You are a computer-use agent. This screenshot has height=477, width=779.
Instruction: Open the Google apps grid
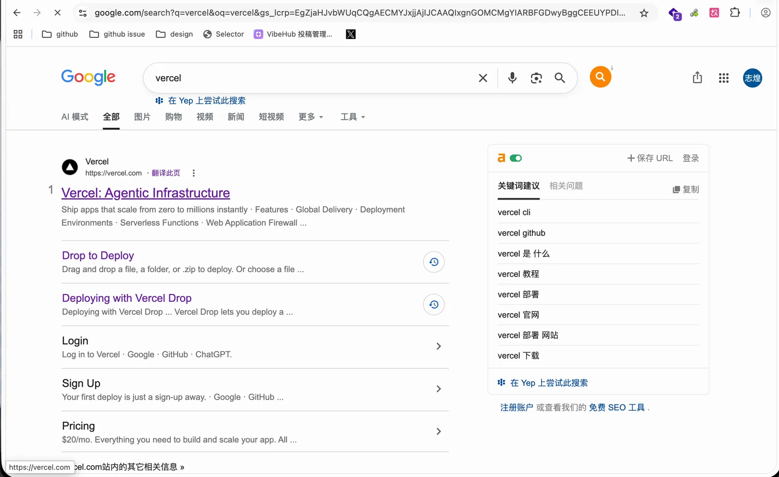723,78
